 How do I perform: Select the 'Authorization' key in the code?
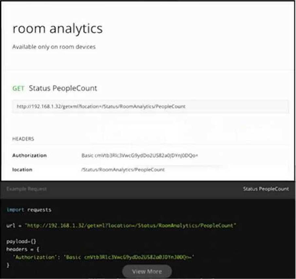click(29, 257)
